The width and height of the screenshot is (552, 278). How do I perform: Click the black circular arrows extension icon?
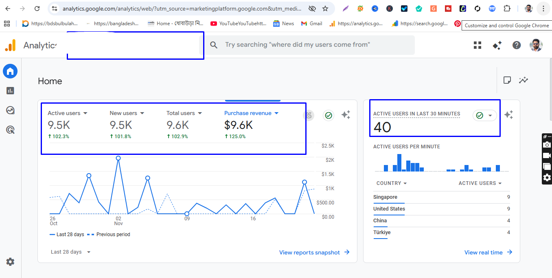point(478,9)
